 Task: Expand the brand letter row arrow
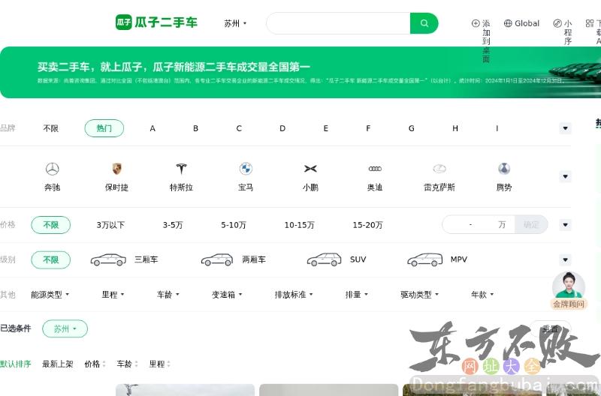pos(566,128)
